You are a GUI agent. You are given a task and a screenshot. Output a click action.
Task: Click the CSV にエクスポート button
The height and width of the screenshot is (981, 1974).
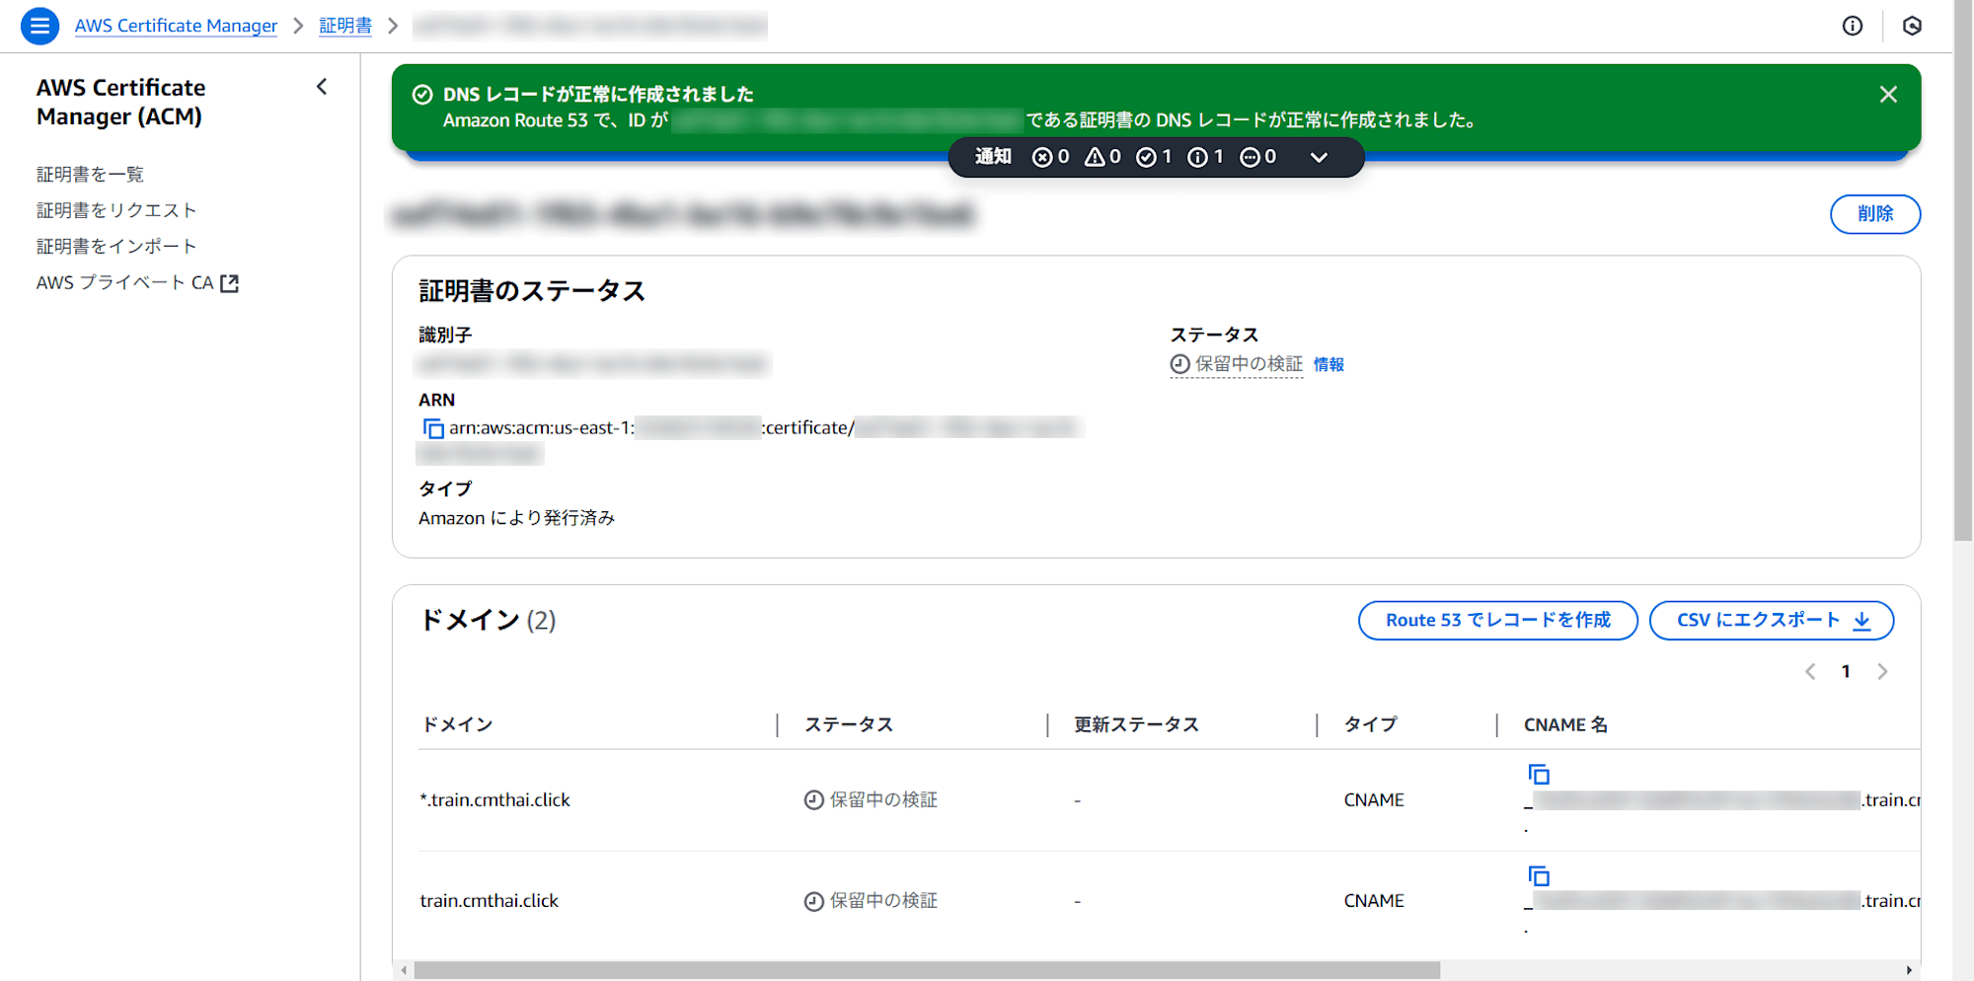(1772, 620)
